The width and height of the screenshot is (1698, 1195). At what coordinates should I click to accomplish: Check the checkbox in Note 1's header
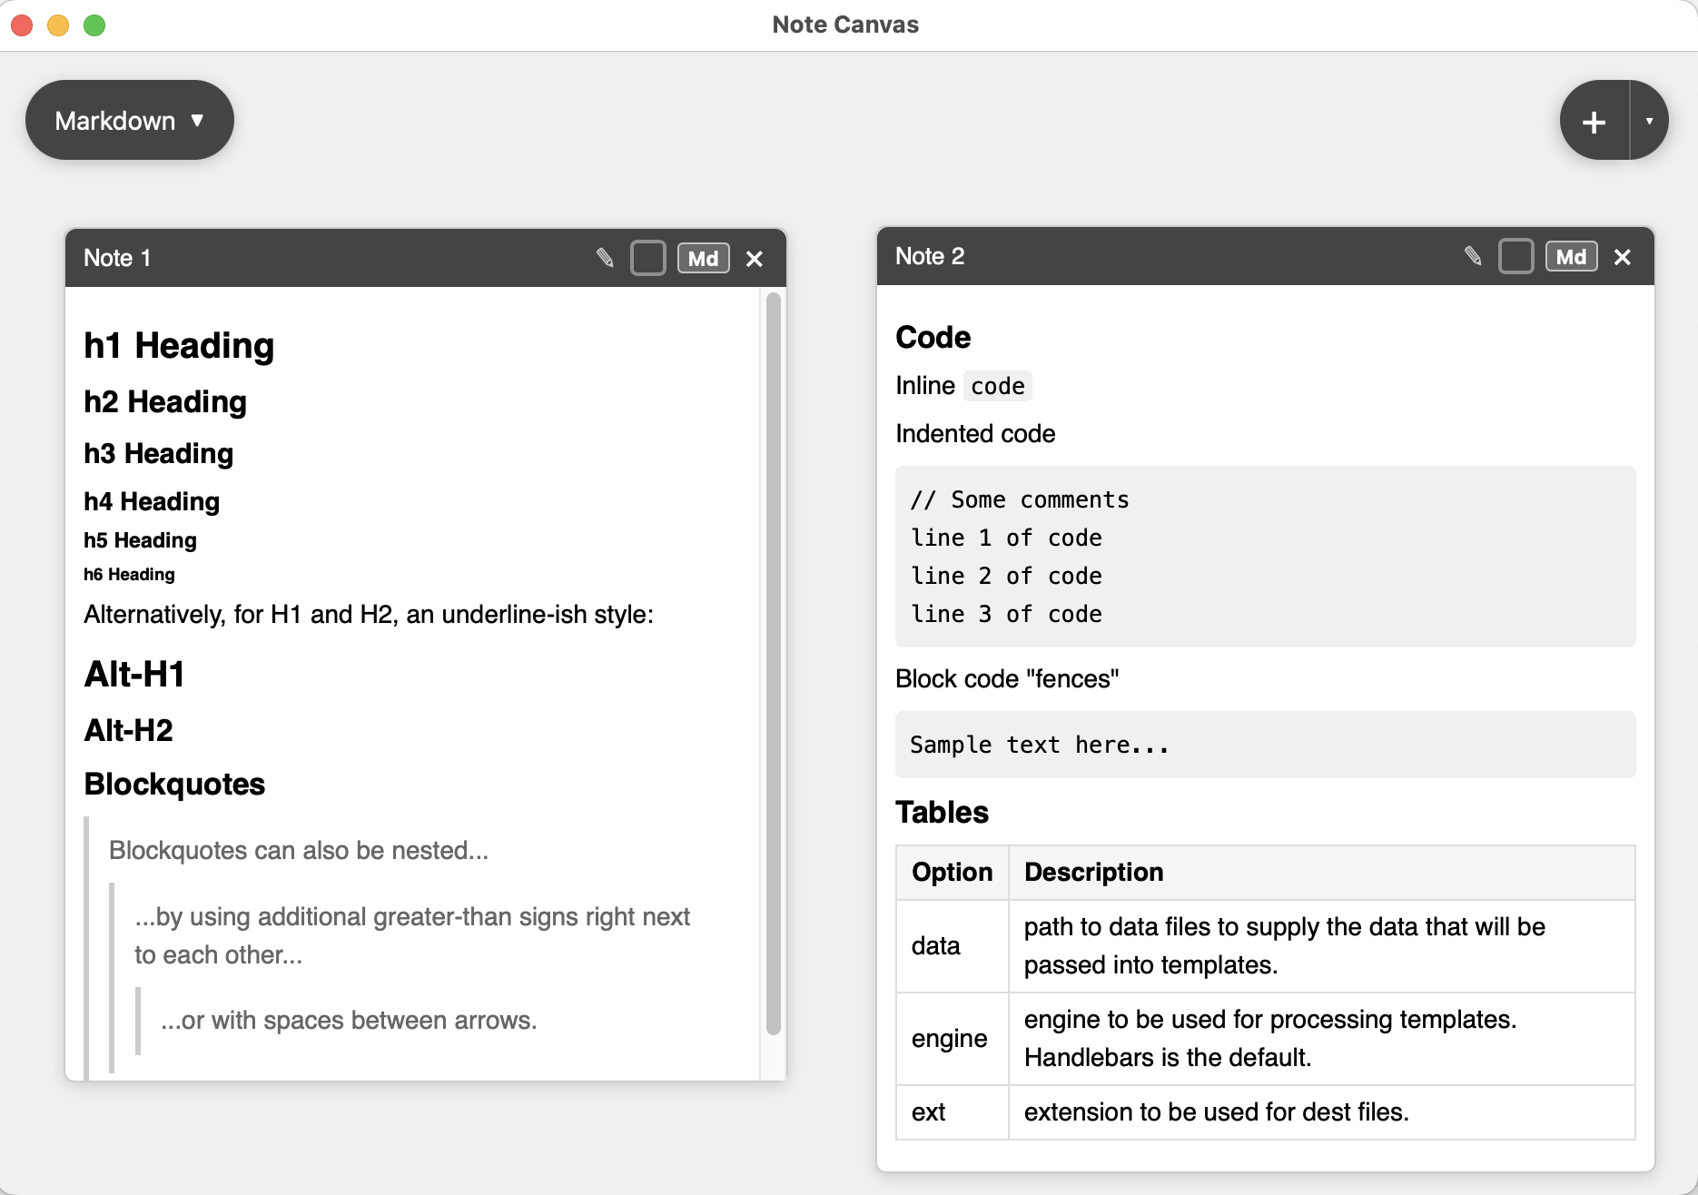648,258
